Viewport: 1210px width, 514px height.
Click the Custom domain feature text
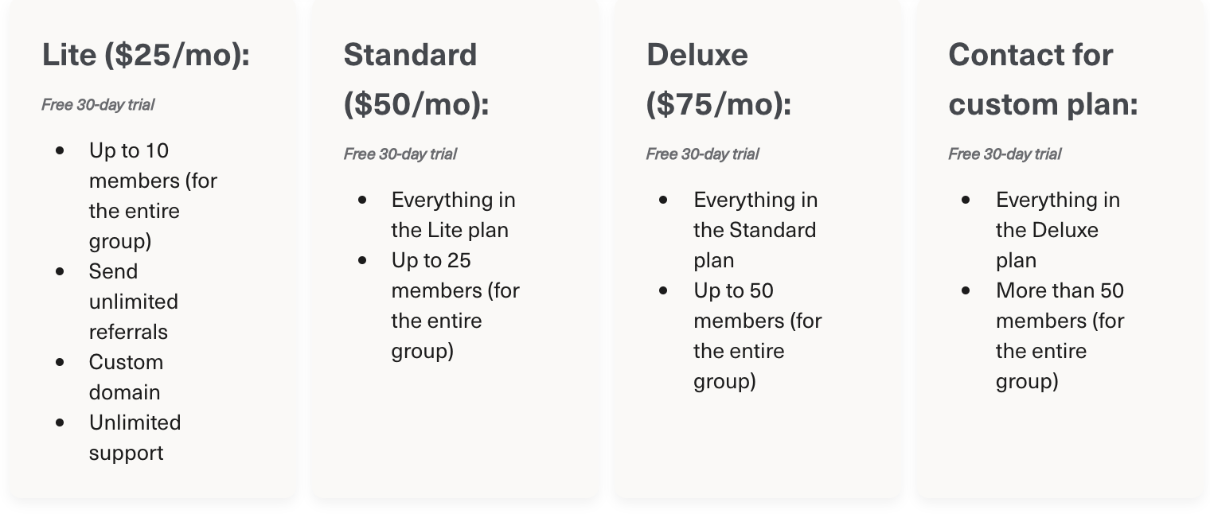[126, 377]
